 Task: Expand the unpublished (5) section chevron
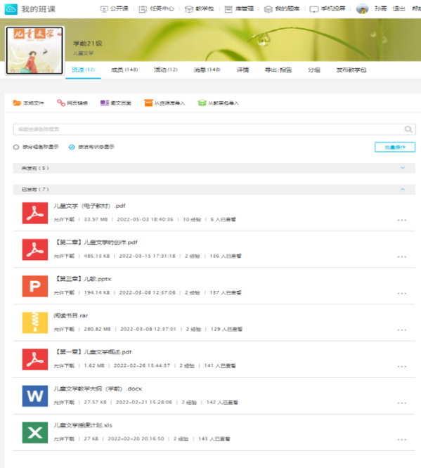(x=403, y=168)
